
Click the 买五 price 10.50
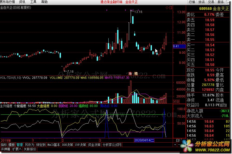coord(210,65)
